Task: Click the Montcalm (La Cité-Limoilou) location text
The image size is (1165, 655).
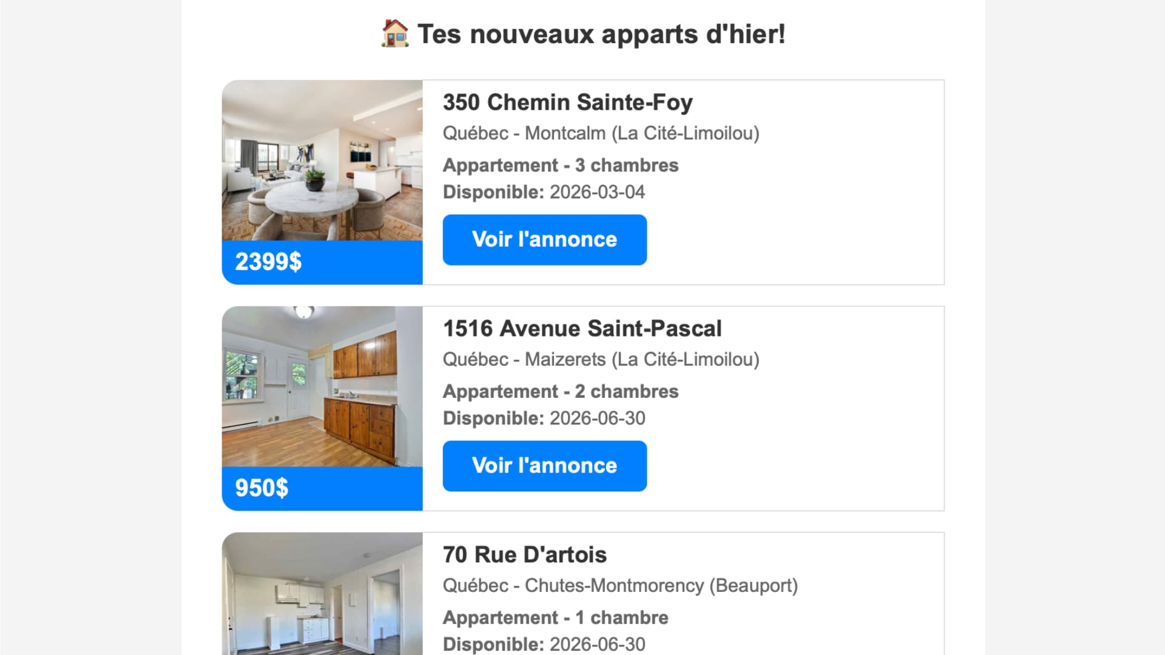Action: click(x=642, y=133)
